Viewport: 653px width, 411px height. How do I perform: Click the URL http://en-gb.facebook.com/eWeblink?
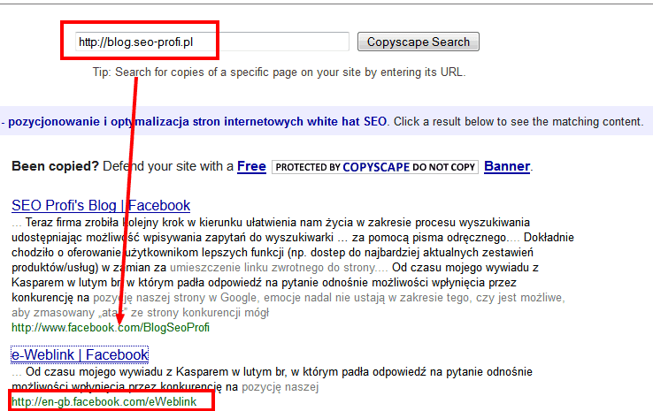pyautogui.click(x=104, y=402)
